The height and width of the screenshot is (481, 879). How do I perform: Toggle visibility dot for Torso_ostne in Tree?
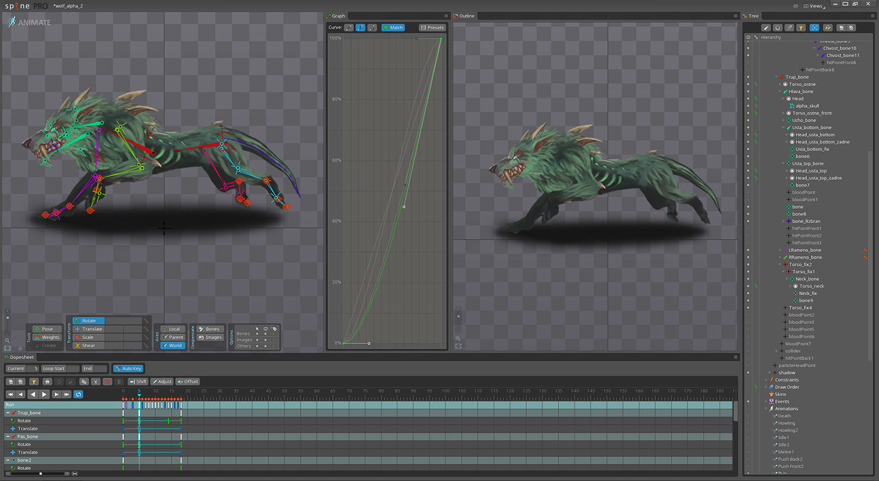coord(748,84)
